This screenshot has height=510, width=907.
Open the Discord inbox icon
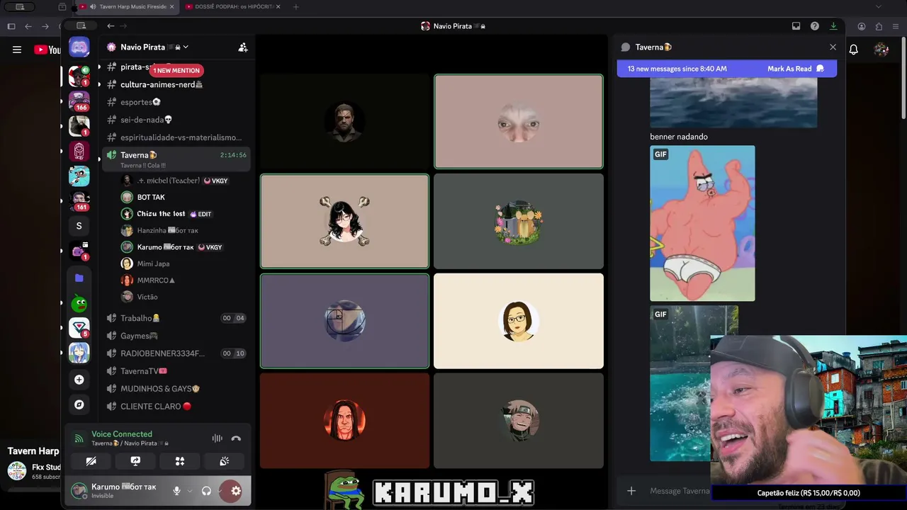[x=796, y=26]
